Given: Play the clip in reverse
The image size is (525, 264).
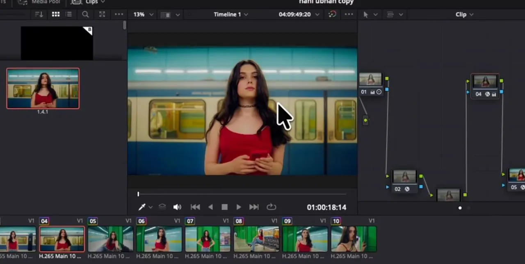Looking at the screenshot, I should click(x=210, y=207).
